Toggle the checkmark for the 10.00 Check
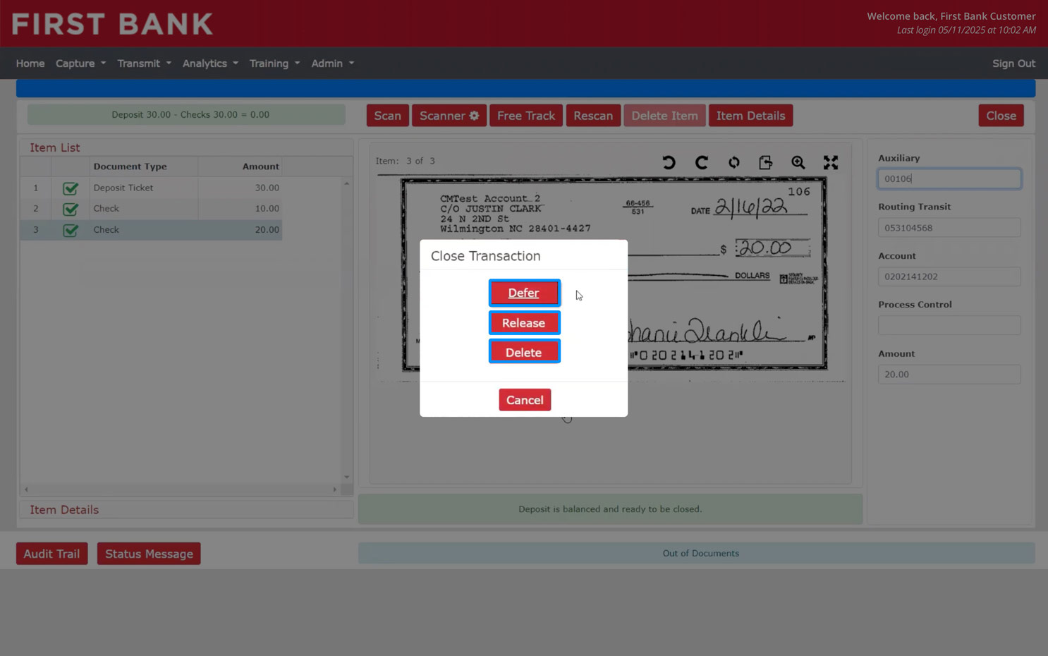The width and height of the screenshot is (1048, 656). click(71, 209)
